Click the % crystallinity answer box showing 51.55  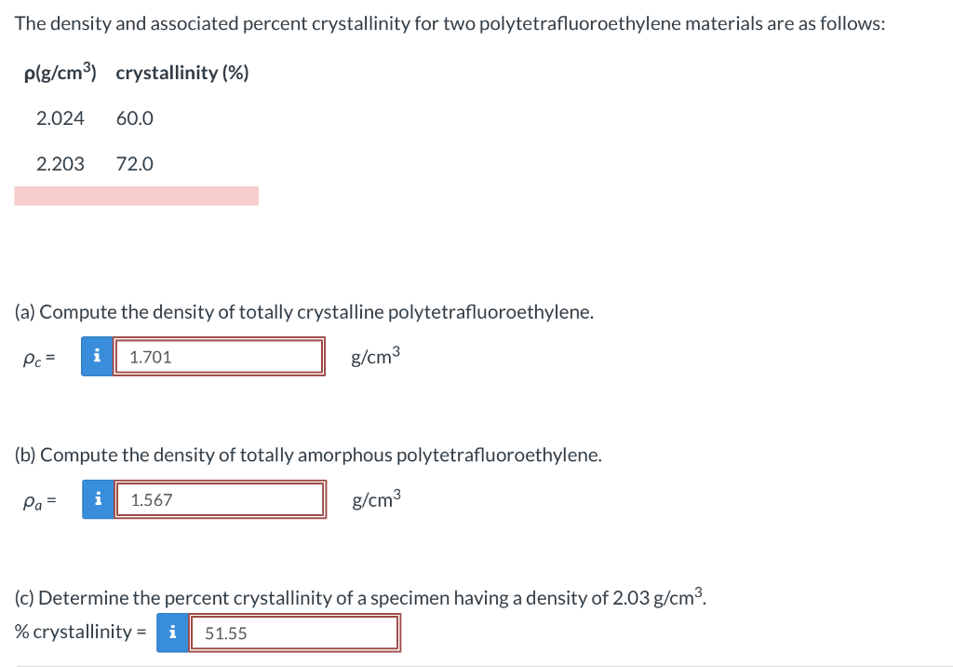point(293,633)
